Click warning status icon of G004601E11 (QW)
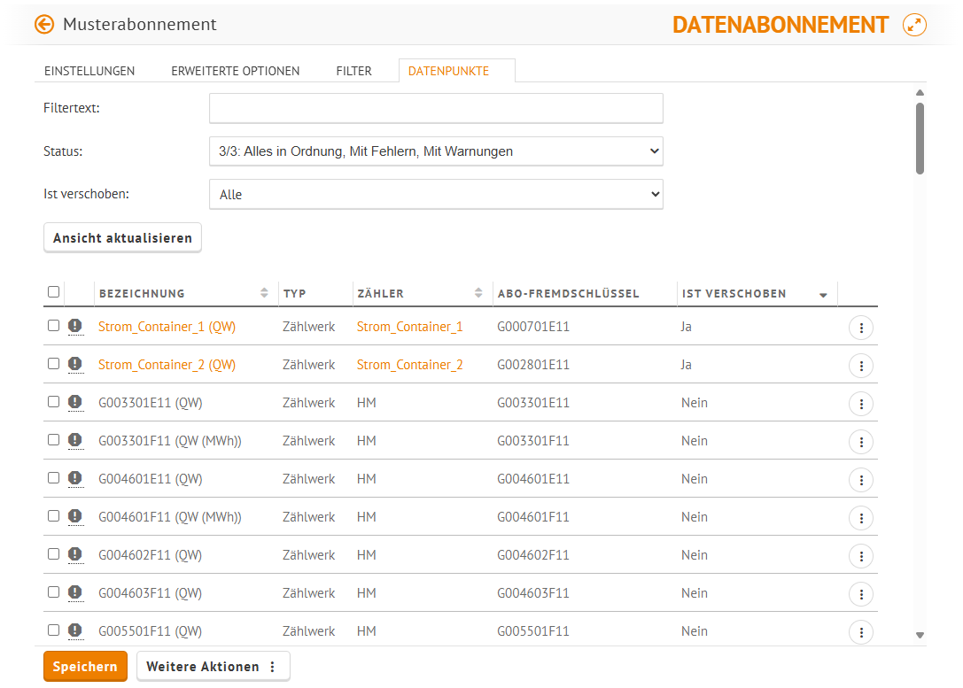Image resolution: width=963 pixels, height=688 pixels. pos(75,478)
